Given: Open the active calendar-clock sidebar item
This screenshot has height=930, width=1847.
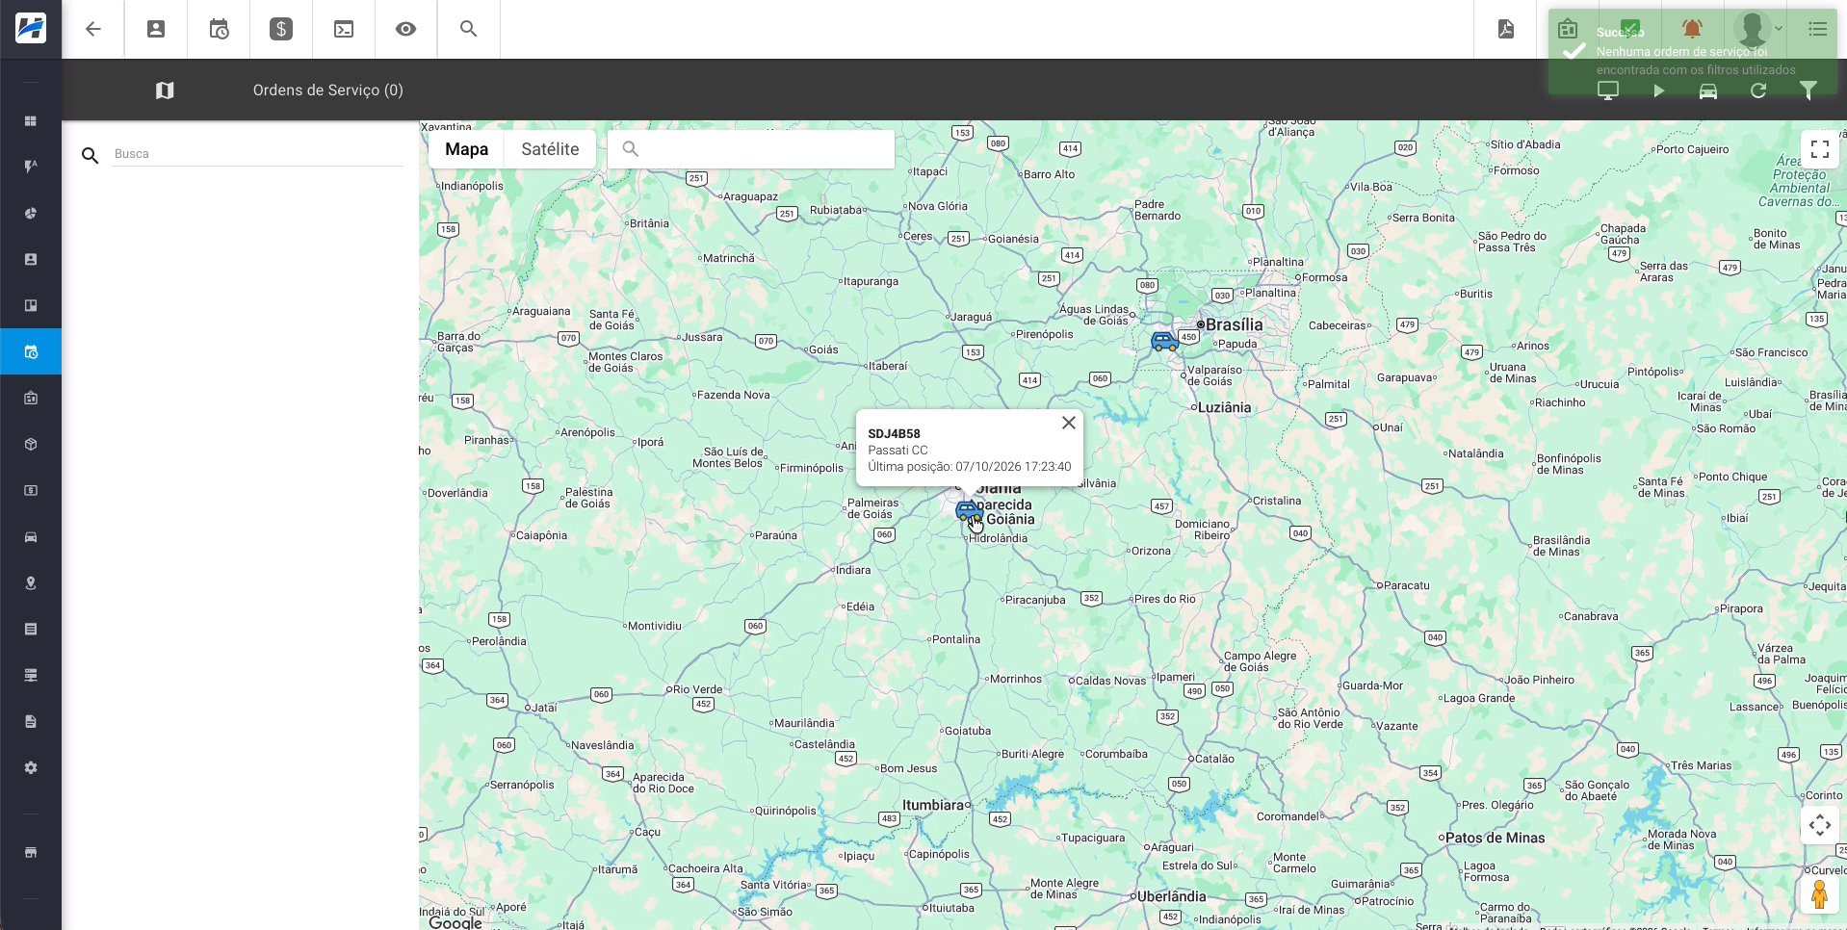Looking at the screenshot, I should click(x=31, y=352).
